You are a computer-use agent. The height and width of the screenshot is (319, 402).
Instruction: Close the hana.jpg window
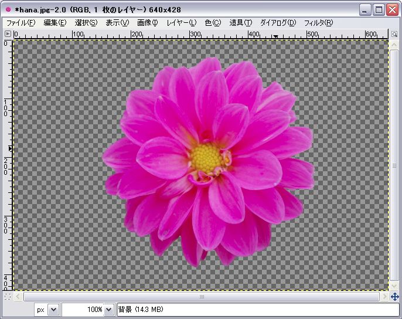point(393,10)
